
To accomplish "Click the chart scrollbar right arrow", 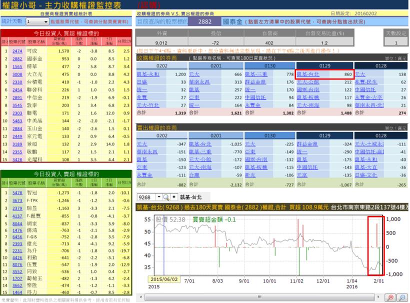I will coord(378,297).
